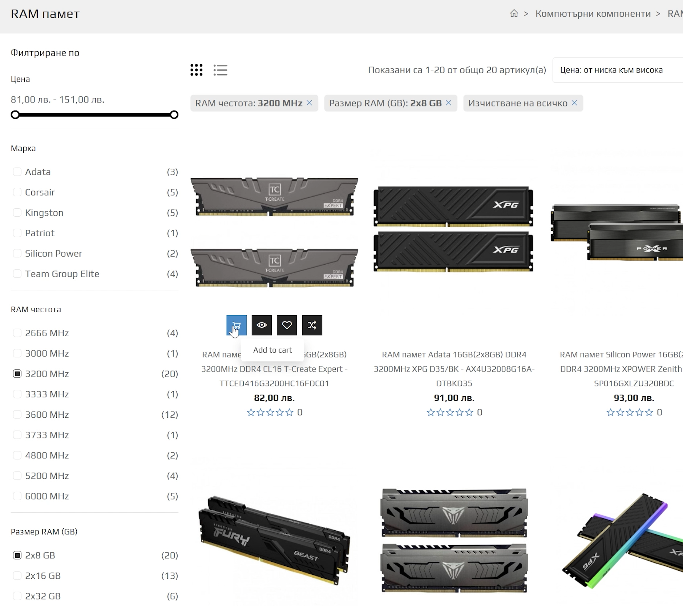Open the Kingston Fury Beast RAM image

(274, 540)
